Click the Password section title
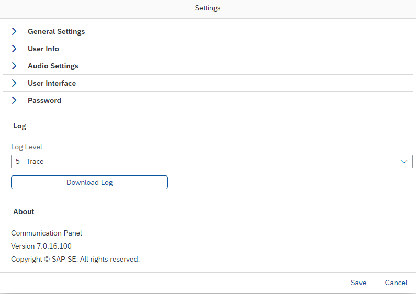This screenshot has width=416, height=294. [x=44, y=100]
